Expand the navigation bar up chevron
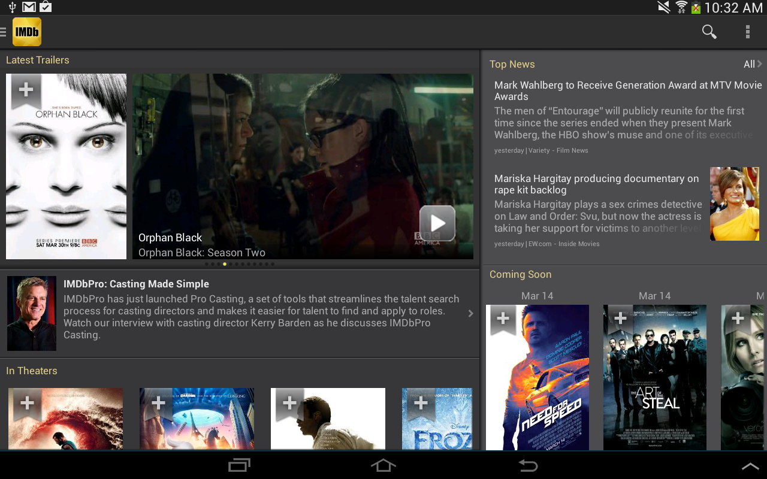 750,466
